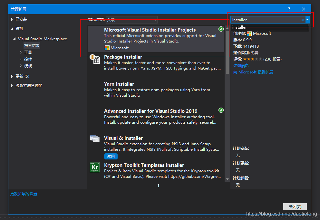The image size is (320, 220).
Task: Expand the 已安装 category
Action: (12, 19)
